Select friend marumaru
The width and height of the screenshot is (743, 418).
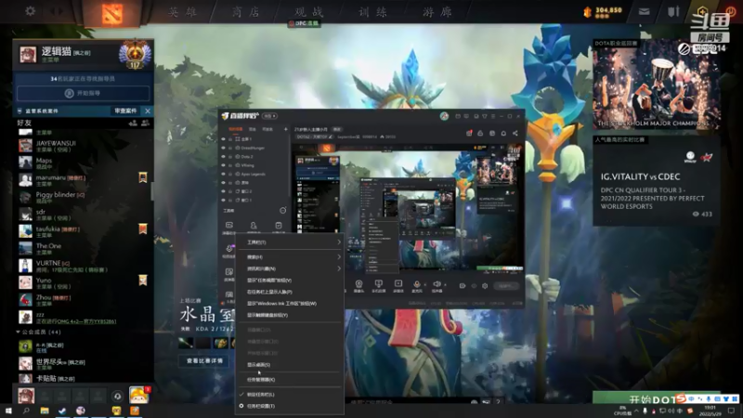pos(81,180)
